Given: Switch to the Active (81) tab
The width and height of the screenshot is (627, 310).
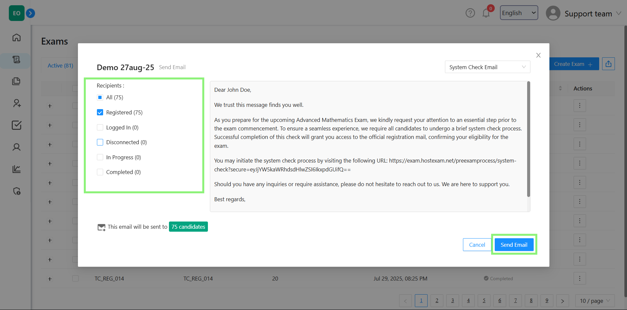Looking at the screenshot, I should pyautogui.click(x=61, y=66).
